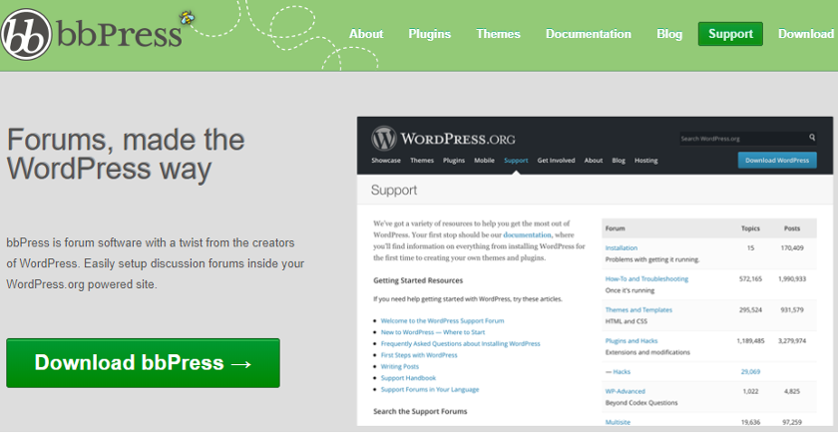Screen dimensions: 838x433
Task: Click Themes in the WordPress.org dark nav bar
Action: 422,161
